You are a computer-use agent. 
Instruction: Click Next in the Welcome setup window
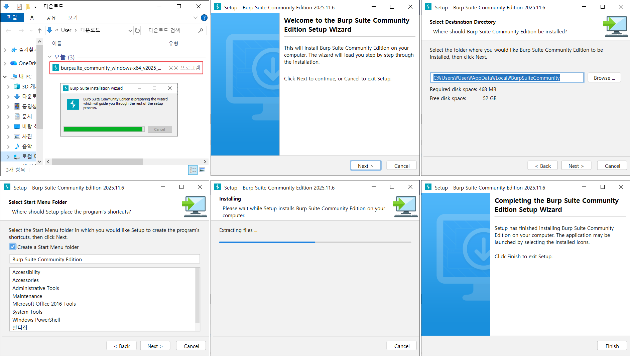(x=366, y=166)
